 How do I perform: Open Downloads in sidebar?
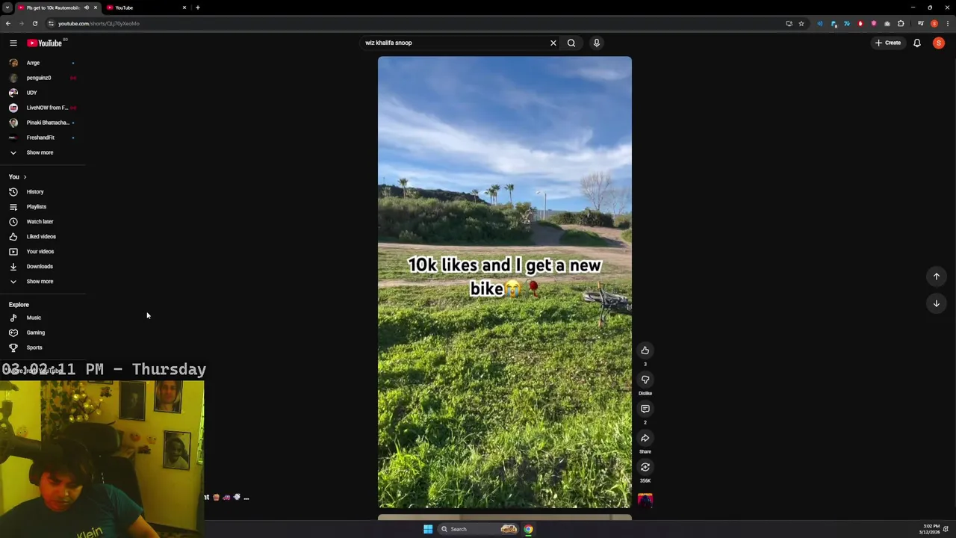[43, 267]
